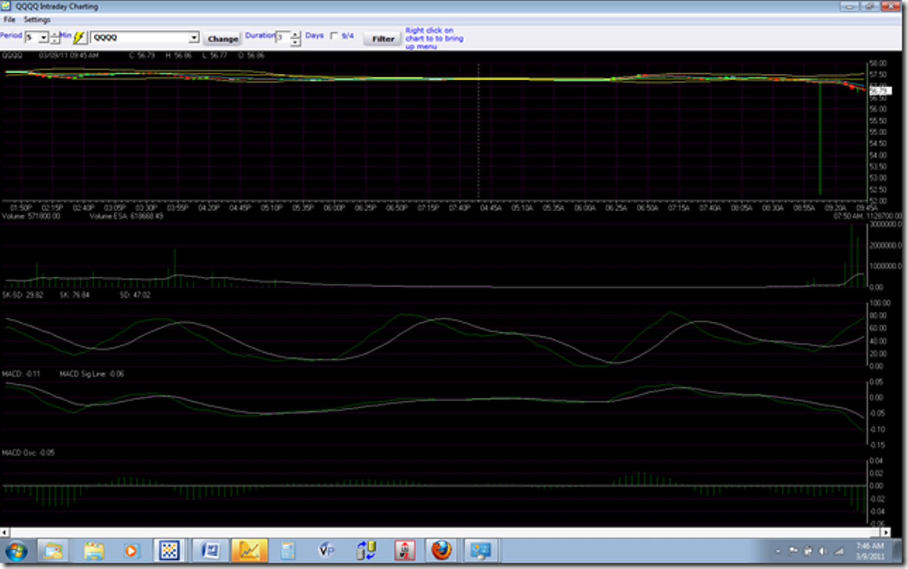Click the '07:50 AM, 1128700.00' volume readout
908x569 pixels.
coord(868,216)
